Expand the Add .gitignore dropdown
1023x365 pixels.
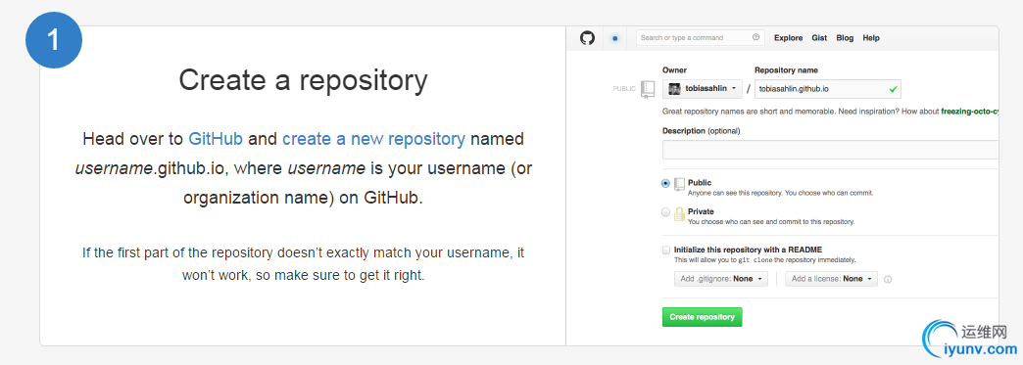pyautogui.click(x=721, y=279)
